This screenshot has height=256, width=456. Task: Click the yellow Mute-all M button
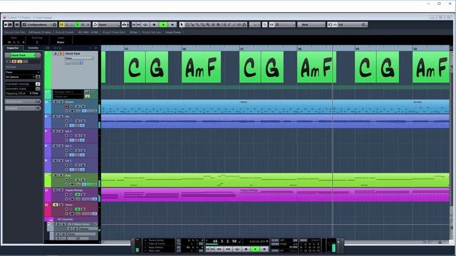(x=61, y=25)
